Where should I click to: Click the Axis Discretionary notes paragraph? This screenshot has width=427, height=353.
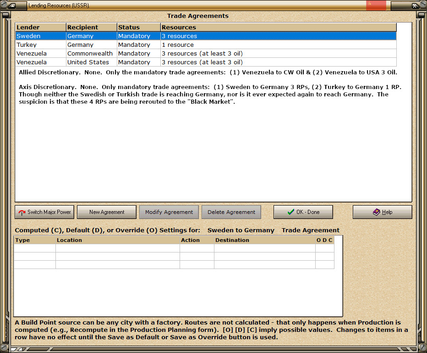point(210,95)
